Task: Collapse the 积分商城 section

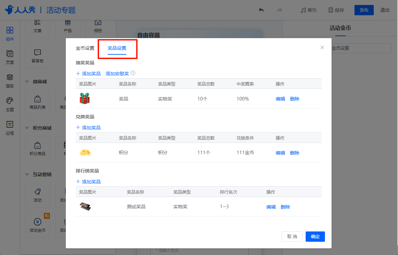Action: [x=27, y=128]
